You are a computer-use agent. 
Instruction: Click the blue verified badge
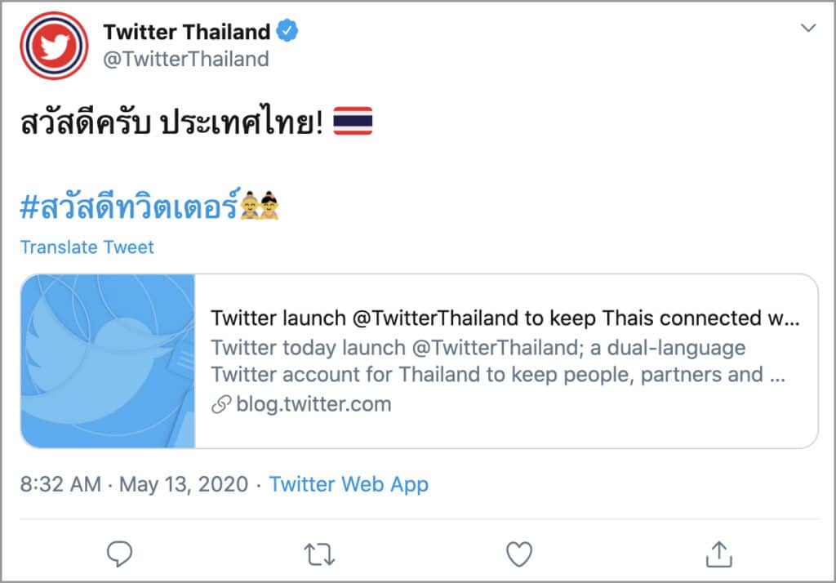pos(287,33)
